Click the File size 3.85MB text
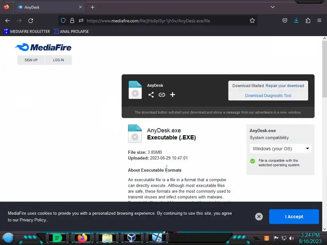The width and height of the screenshot is (327, 245). tap(145, 152)
